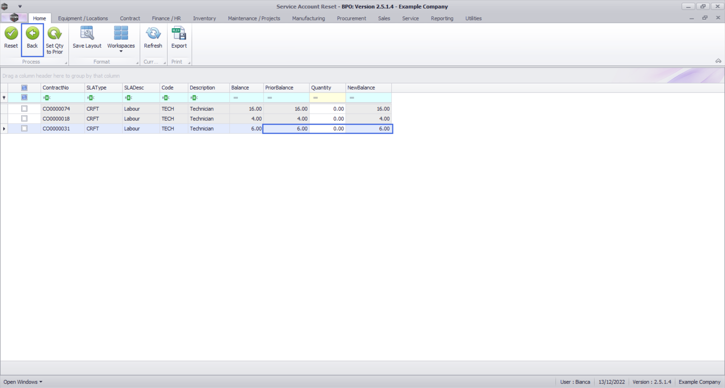The height and width of the screenshot is (388, 725).
Task: Toggle the filter row selection checkbox
Action: click(24, 98)
